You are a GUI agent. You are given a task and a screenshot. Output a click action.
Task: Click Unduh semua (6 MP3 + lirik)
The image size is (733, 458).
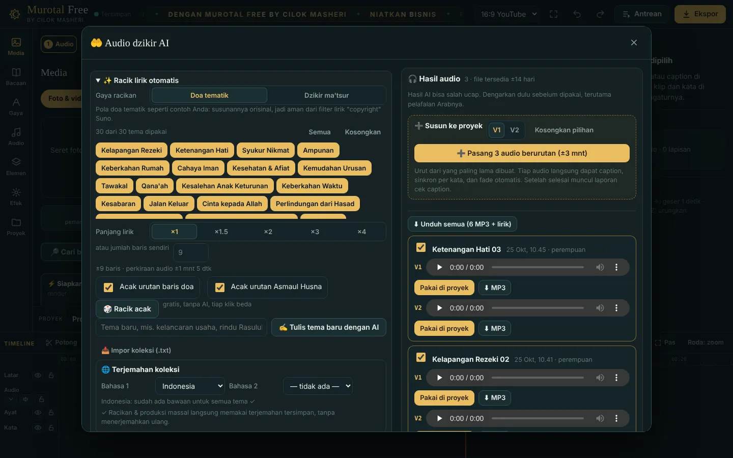coord(462,224)
